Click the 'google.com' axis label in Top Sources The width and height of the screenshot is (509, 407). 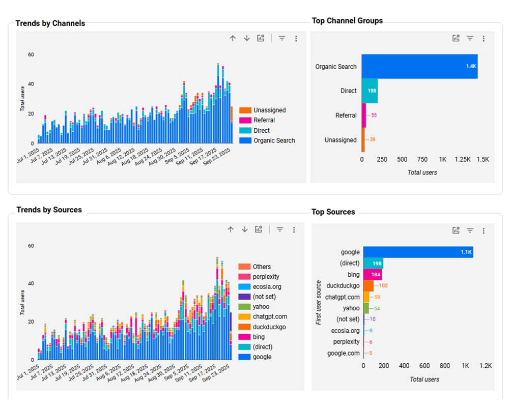pos(344,353)
